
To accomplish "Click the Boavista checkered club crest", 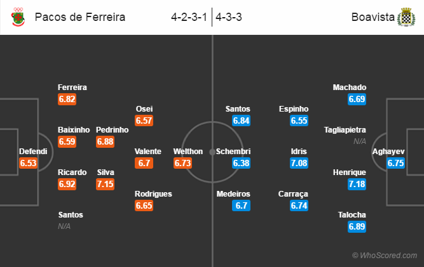I will coord(406,17).
